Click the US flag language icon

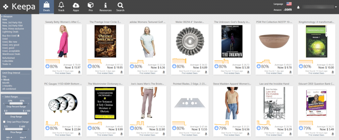coord(289,4)
